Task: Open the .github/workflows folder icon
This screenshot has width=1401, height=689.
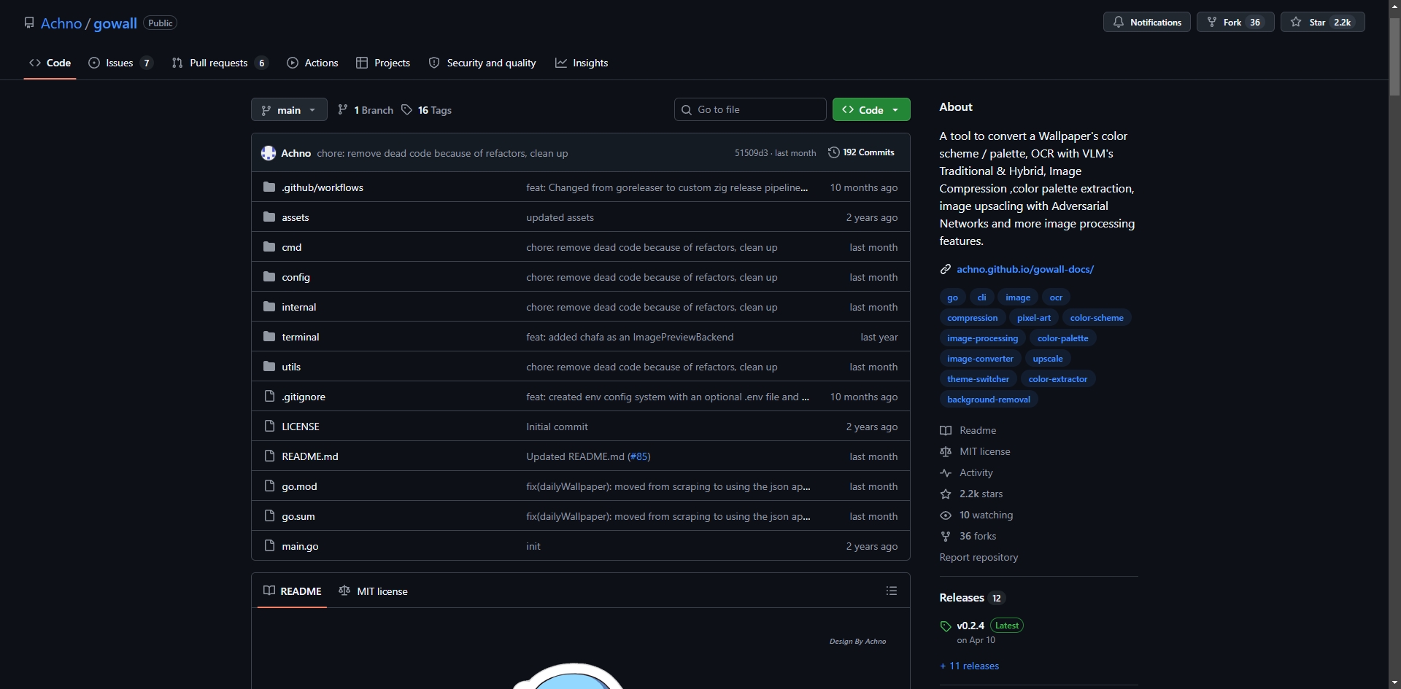Action: 269,187
